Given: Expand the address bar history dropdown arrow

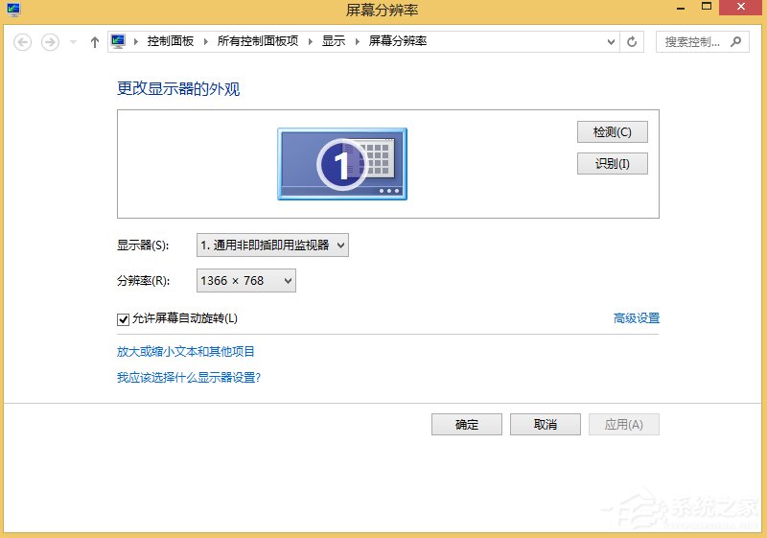Looking at the screenshot, I should point(613,42).
